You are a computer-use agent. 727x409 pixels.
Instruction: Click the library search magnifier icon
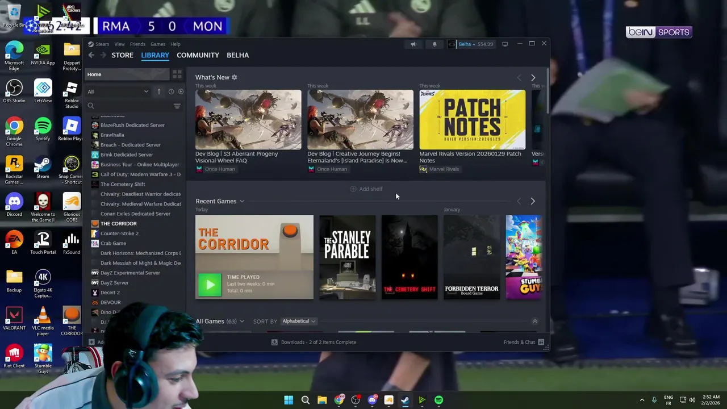click(90, 106)
